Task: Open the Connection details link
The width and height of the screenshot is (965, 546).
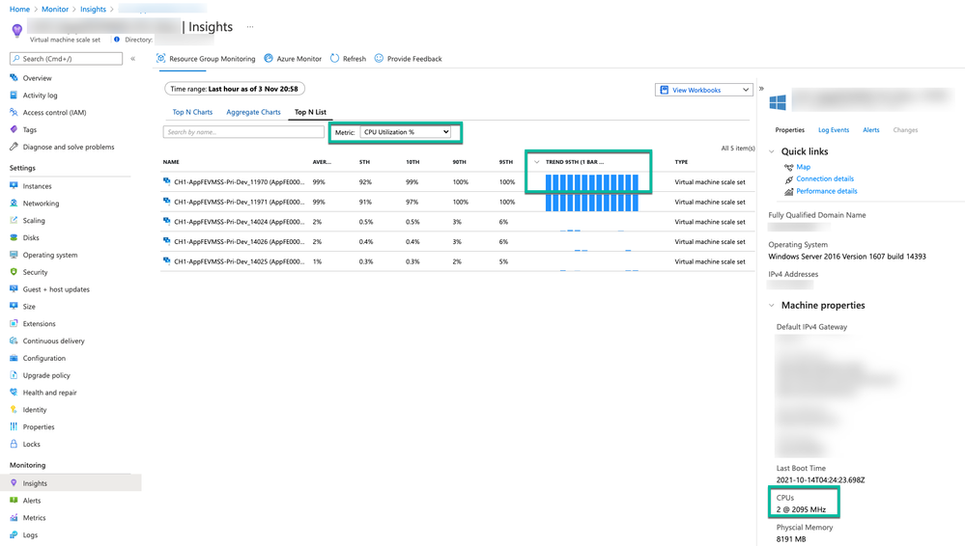Action: click(x=825, y=178)
